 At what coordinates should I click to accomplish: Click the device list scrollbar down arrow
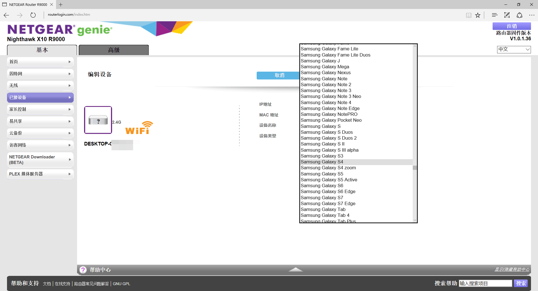coord(415,220)
